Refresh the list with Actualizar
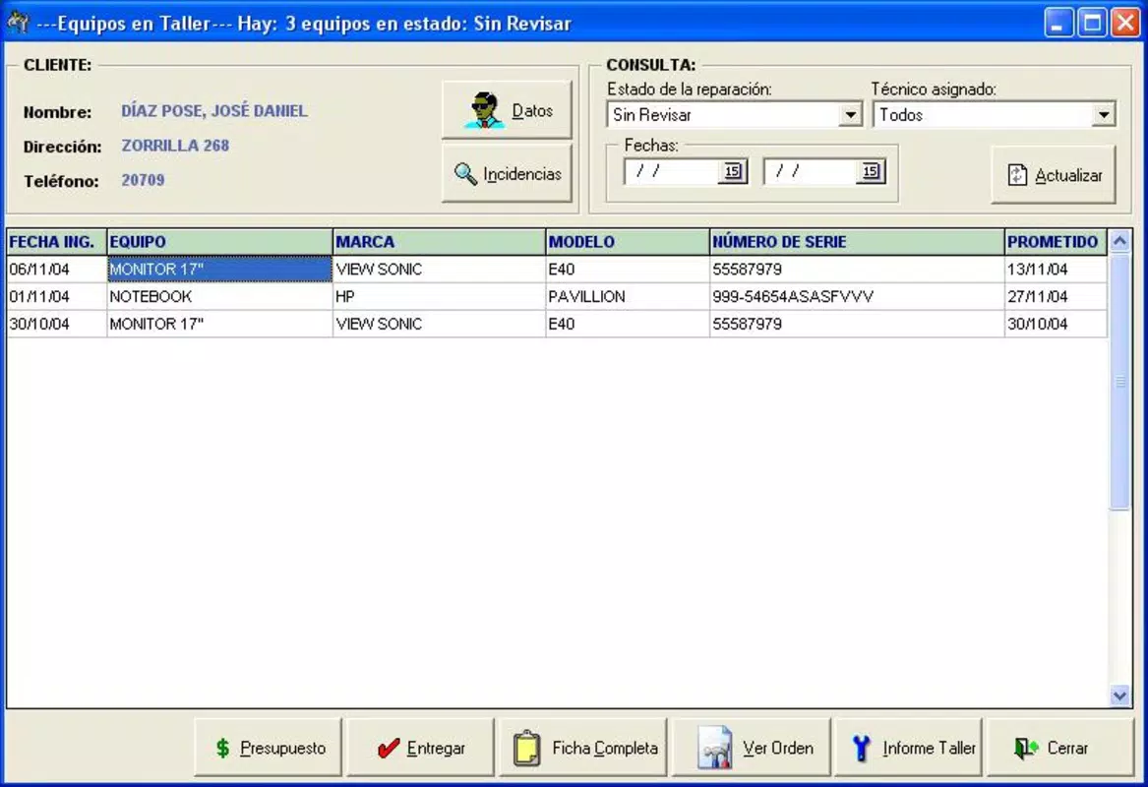The image size is (1148, 787). (1054, 175)
